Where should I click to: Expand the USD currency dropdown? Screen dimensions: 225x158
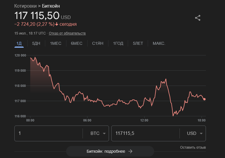tap(194, 133)
